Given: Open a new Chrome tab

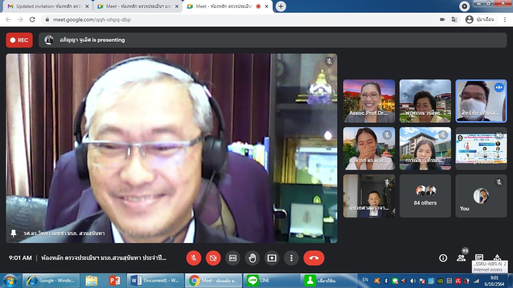Looking at the screenshot, I should 281,6.
